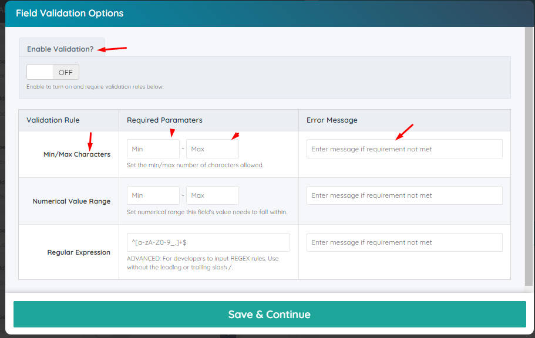
Task: Click the Regular Expression rule label
Action: pyautogui.click(x=79, y=252)
